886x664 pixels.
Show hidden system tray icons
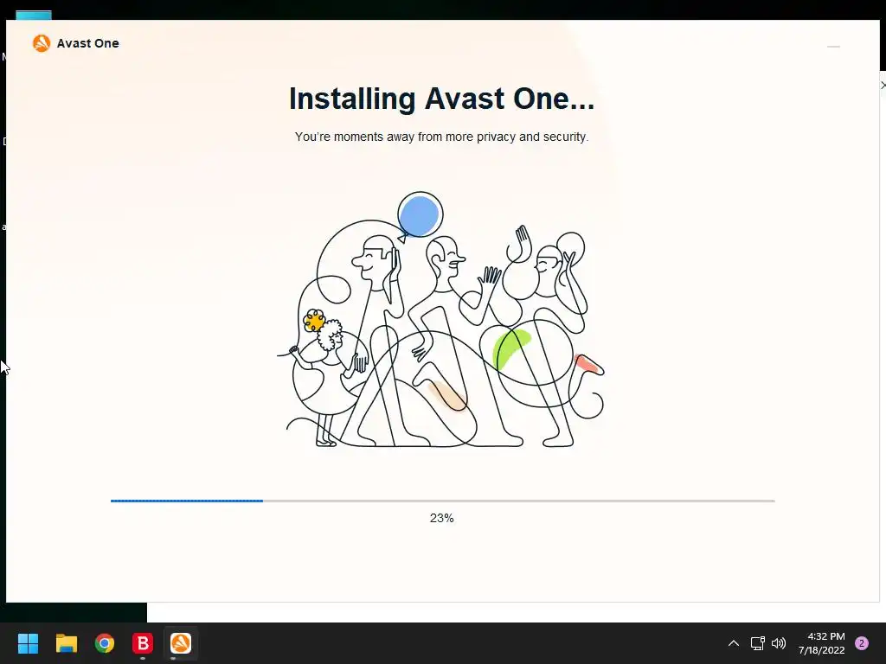734,643
